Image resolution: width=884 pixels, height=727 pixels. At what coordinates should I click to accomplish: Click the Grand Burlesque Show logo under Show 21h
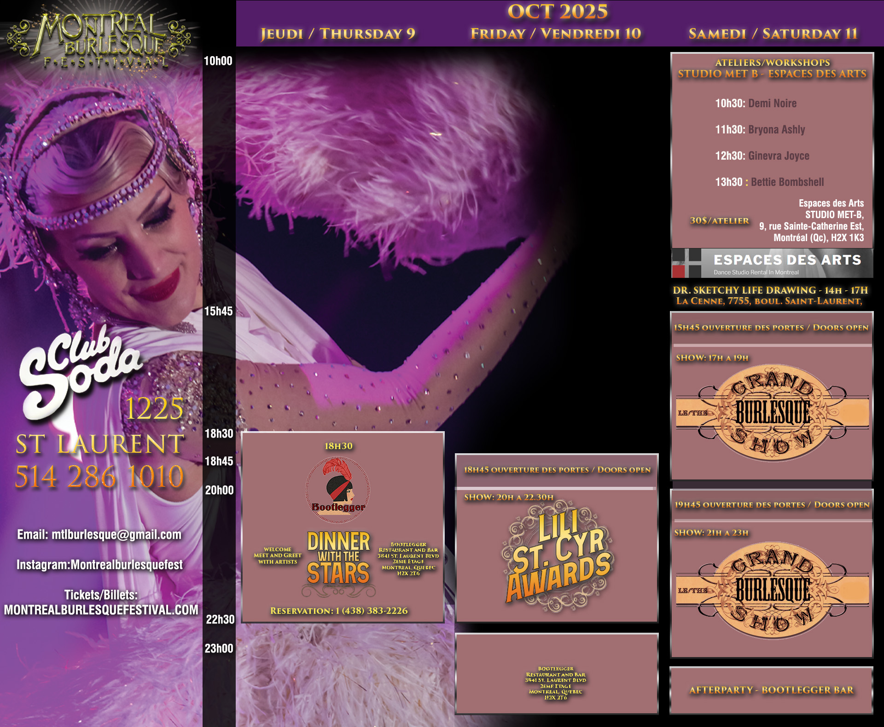(x=772, y=590)
